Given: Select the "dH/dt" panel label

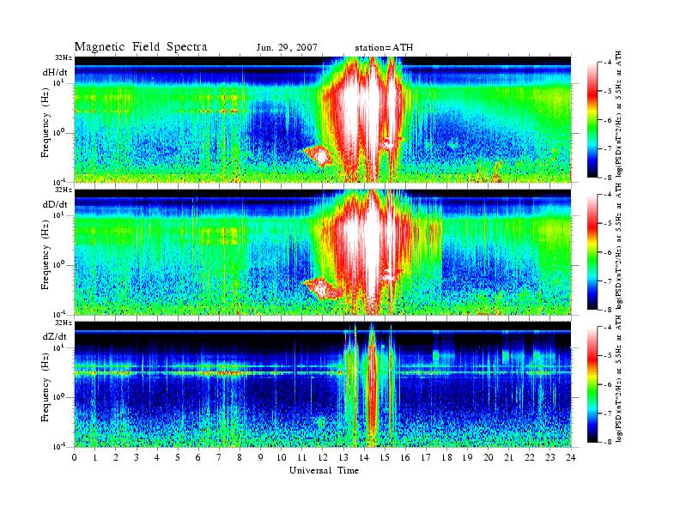Looking at the screenshot, I should pyautogui.click(x=54, y=73).
